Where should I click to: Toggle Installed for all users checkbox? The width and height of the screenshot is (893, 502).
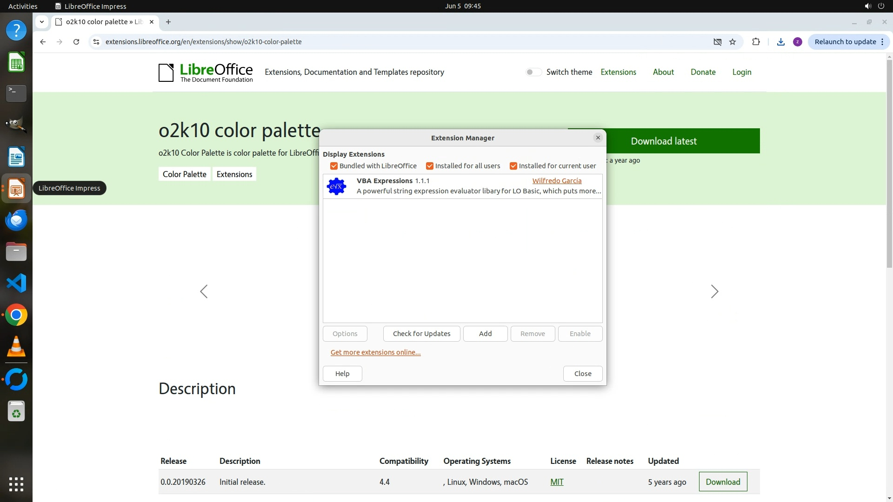pos(430,166)
